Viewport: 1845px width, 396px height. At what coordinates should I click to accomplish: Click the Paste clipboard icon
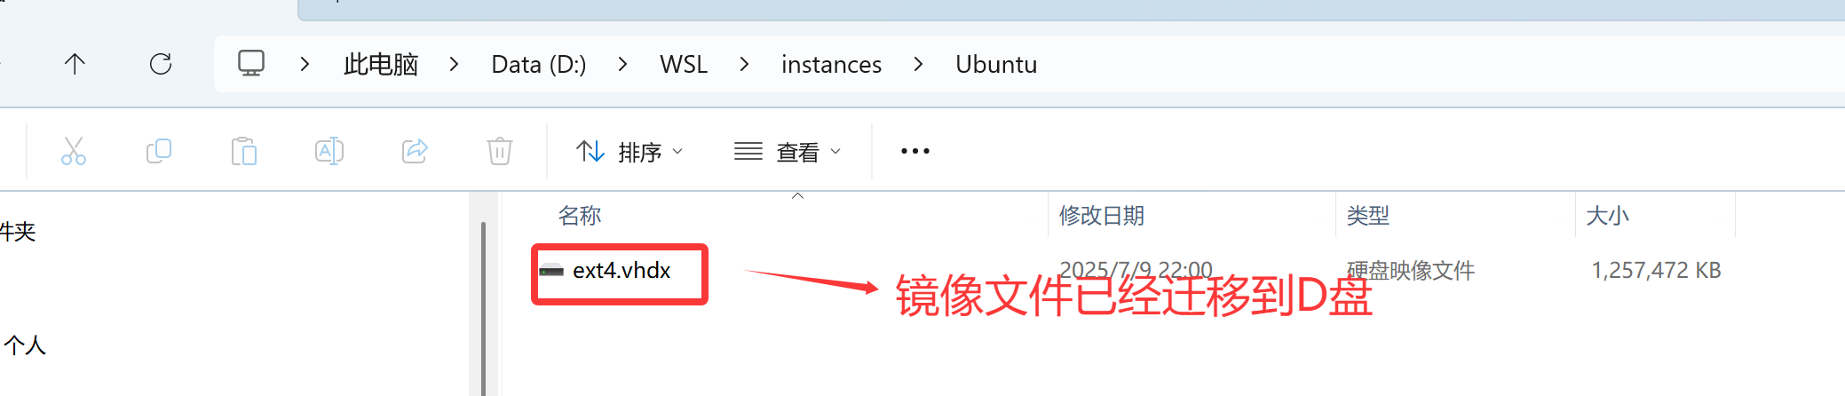pos(243,151)
